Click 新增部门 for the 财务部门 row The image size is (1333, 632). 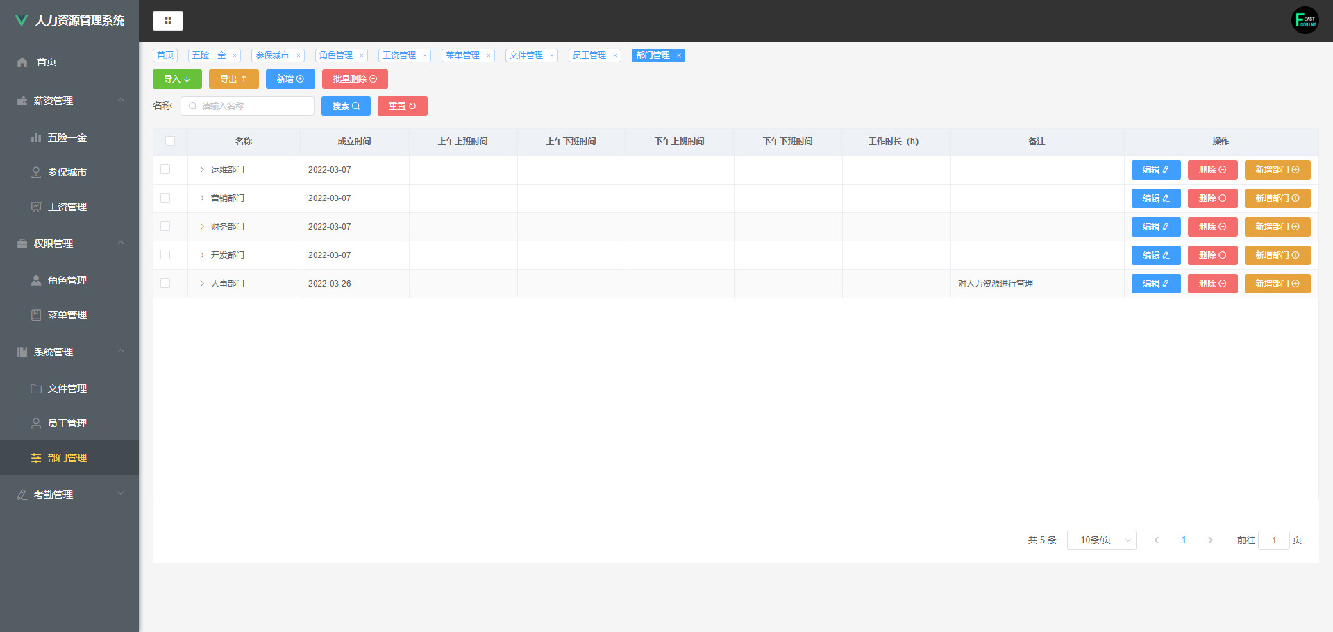(x=1277, y=227)
